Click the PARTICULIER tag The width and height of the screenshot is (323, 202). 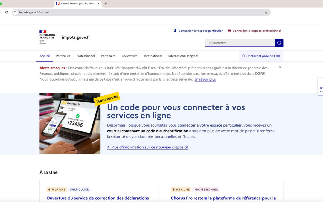coord(80,189)
